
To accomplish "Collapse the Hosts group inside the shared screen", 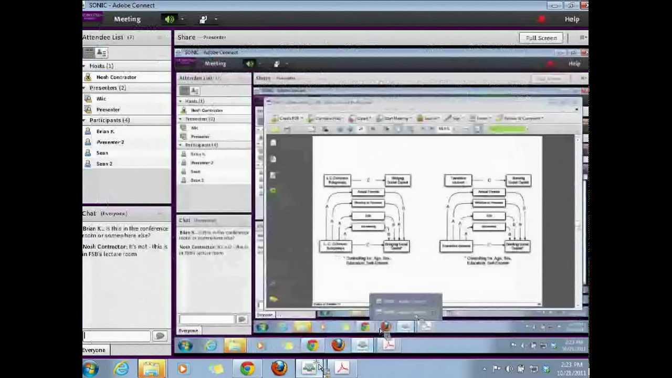I will [181, 101].
